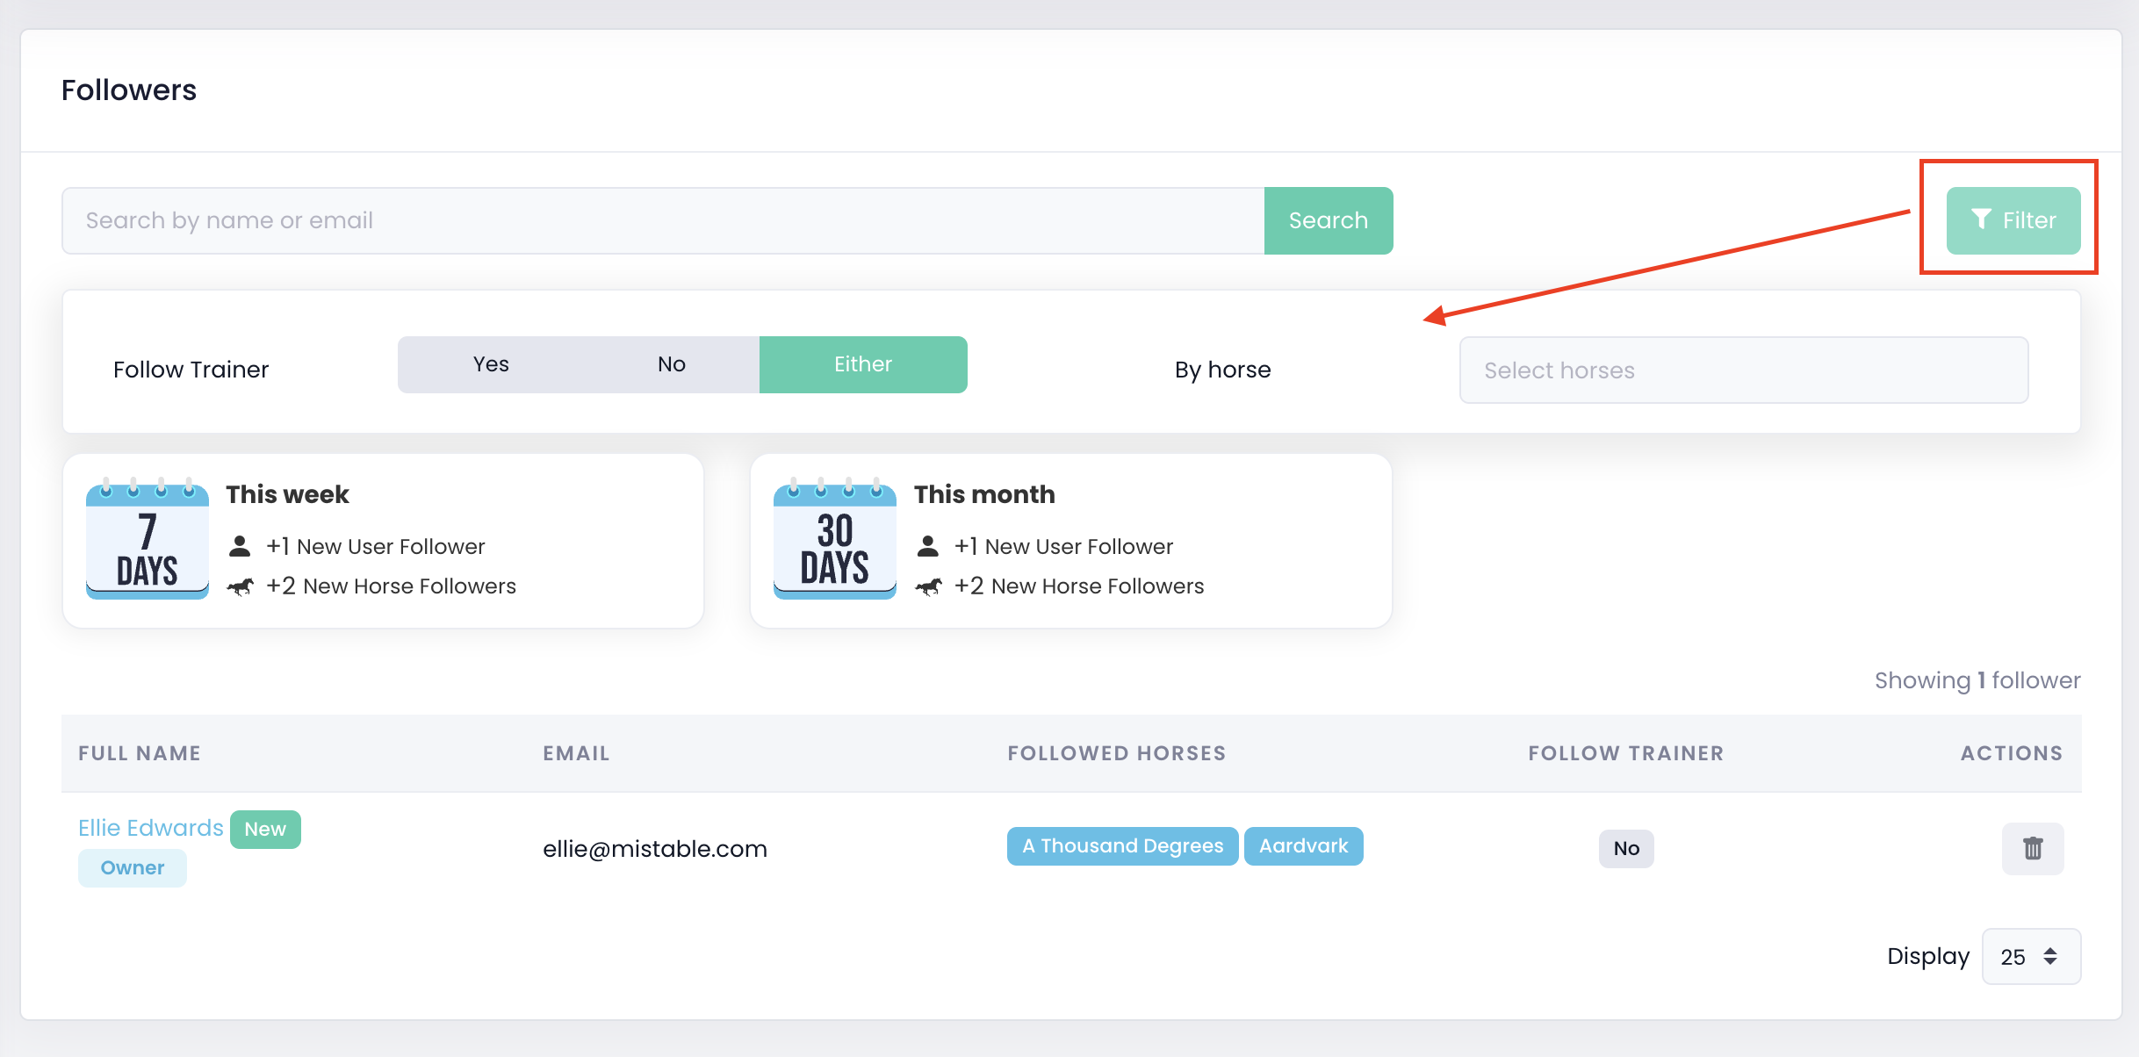Click the Filter funnel icon
2139x1057 pixels.
pos(1981,219)
